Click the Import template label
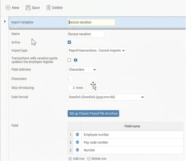The width and height of the screenshot is (186, 161). (x=22, y=22)
